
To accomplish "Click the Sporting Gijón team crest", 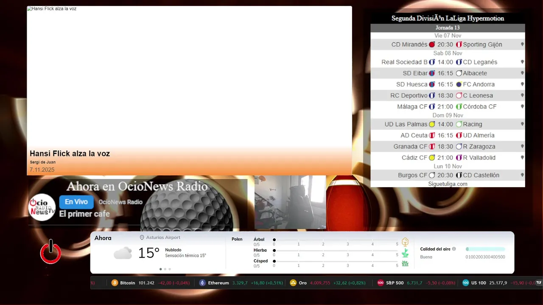I will [459, 44].
